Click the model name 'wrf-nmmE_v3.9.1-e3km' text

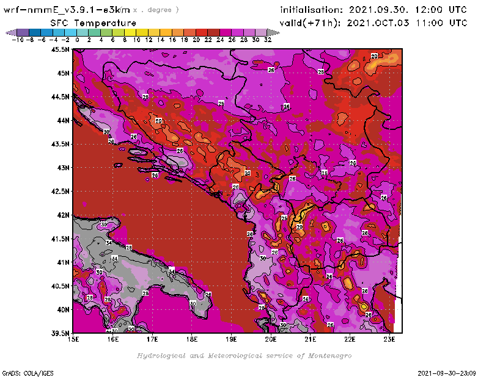[x=67, y=10]
